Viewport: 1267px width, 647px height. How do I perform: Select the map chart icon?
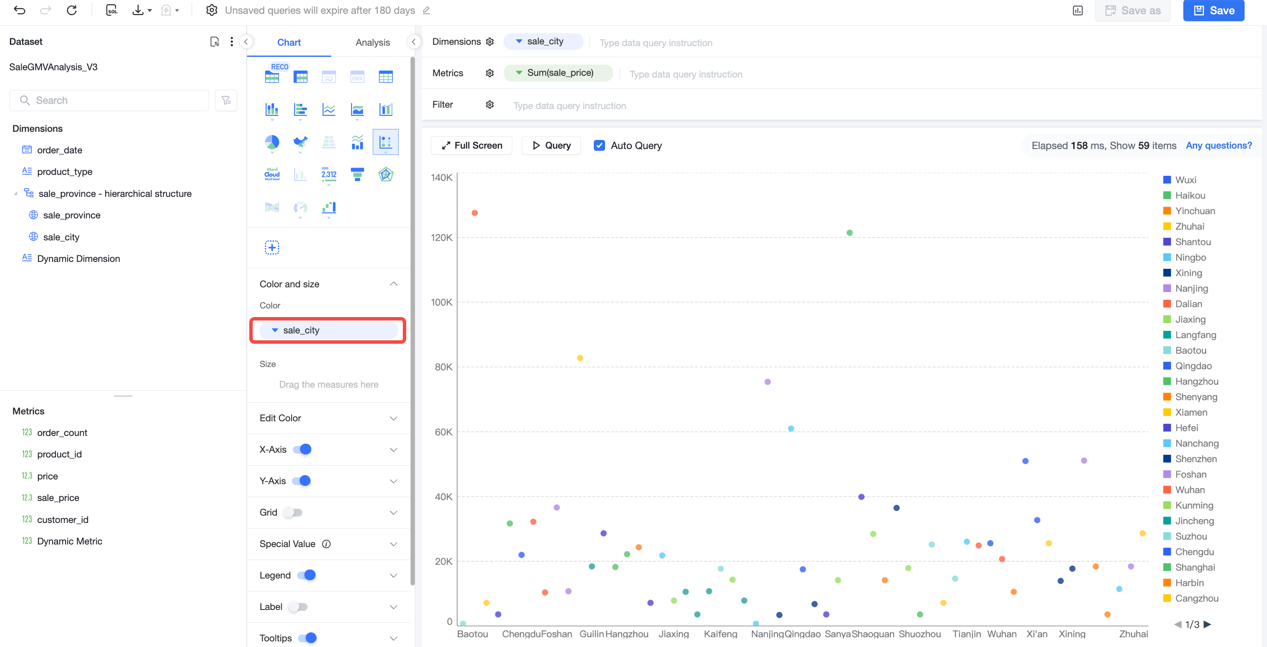coord(300,143)
